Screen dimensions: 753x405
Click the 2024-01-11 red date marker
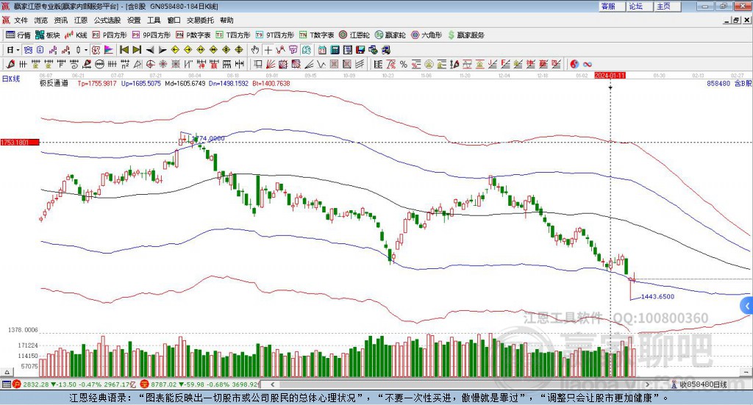click(610, 75)
